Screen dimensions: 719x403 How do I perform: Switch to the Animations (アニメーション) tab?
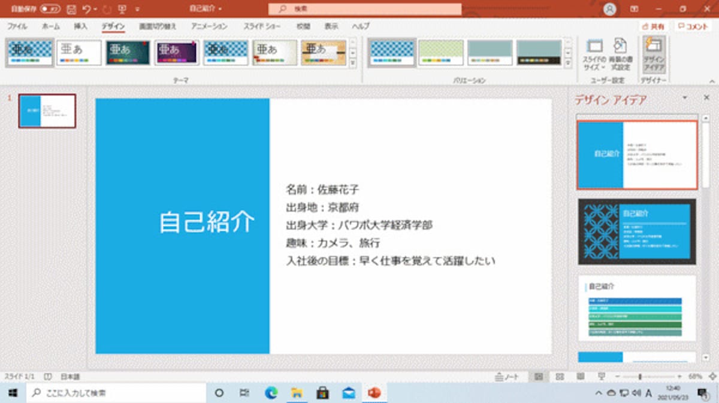(x=209, y=26)
